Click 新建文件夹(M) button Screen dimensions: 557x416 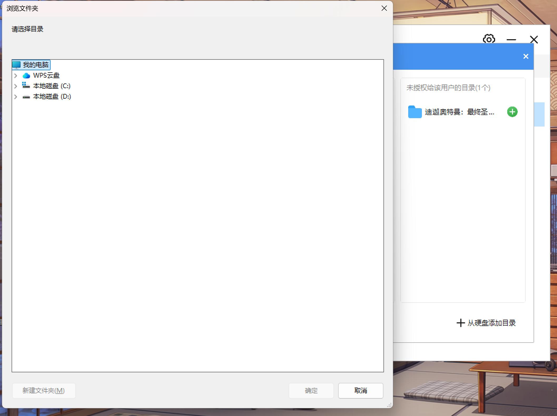44,390
